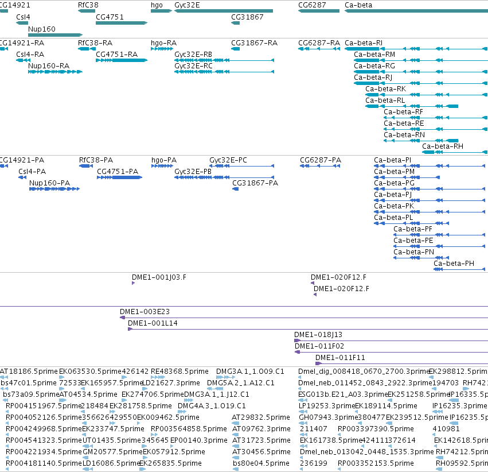The width and height of the screenshot is (488, 472).
Task: Click the LP19253.3prime label
Action: click(x=327, y=405)
